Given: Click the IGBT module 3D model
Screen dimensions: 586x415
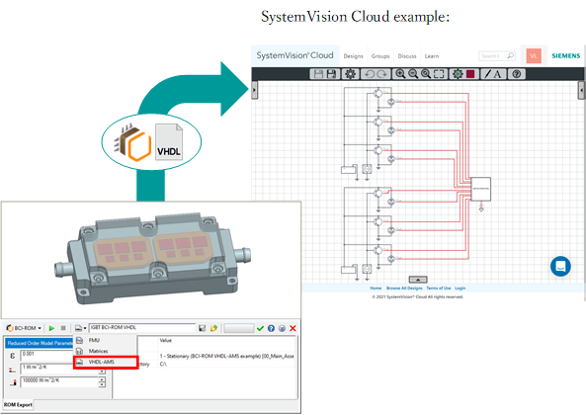Looking at the screenshot, I should tap(152, 259).
